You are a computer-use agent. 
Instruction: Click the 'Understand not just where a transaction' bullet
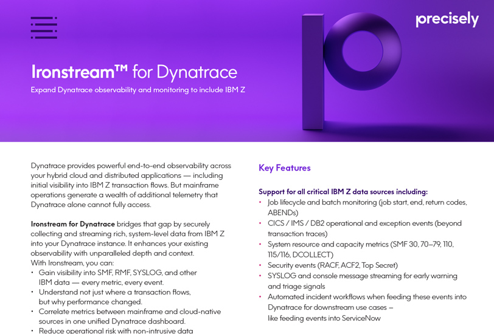114,297
